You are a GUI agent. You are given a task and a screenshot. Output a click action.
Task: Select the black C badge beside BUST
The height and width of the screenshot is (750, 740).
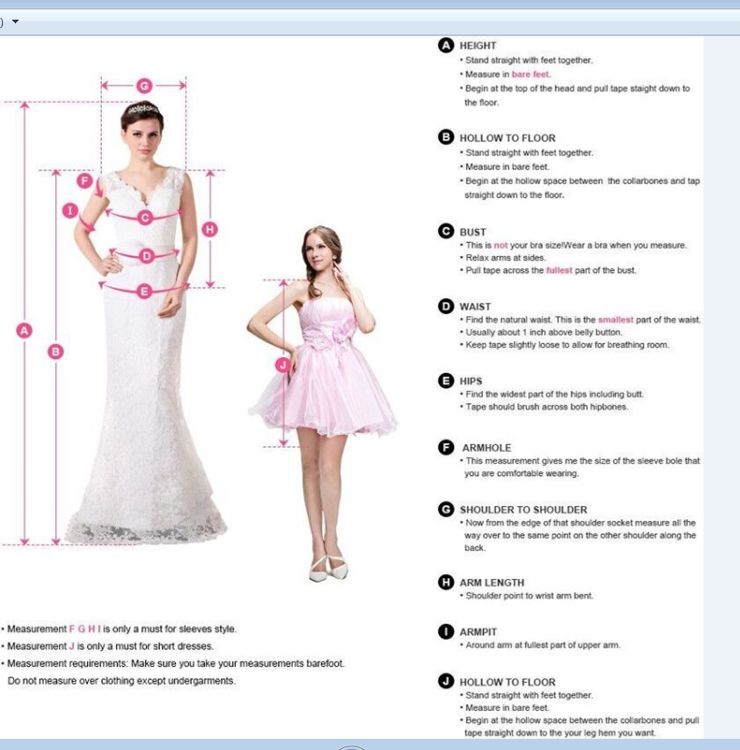[446, 231]
